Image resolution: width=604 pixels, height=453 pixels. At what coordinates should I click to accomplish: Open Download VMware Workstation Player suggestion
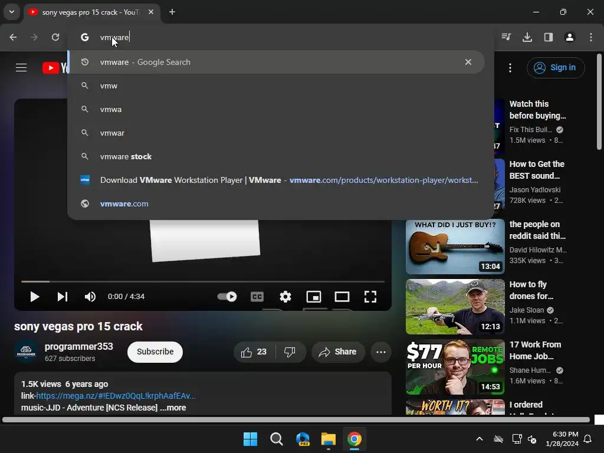tap(276, 180)
